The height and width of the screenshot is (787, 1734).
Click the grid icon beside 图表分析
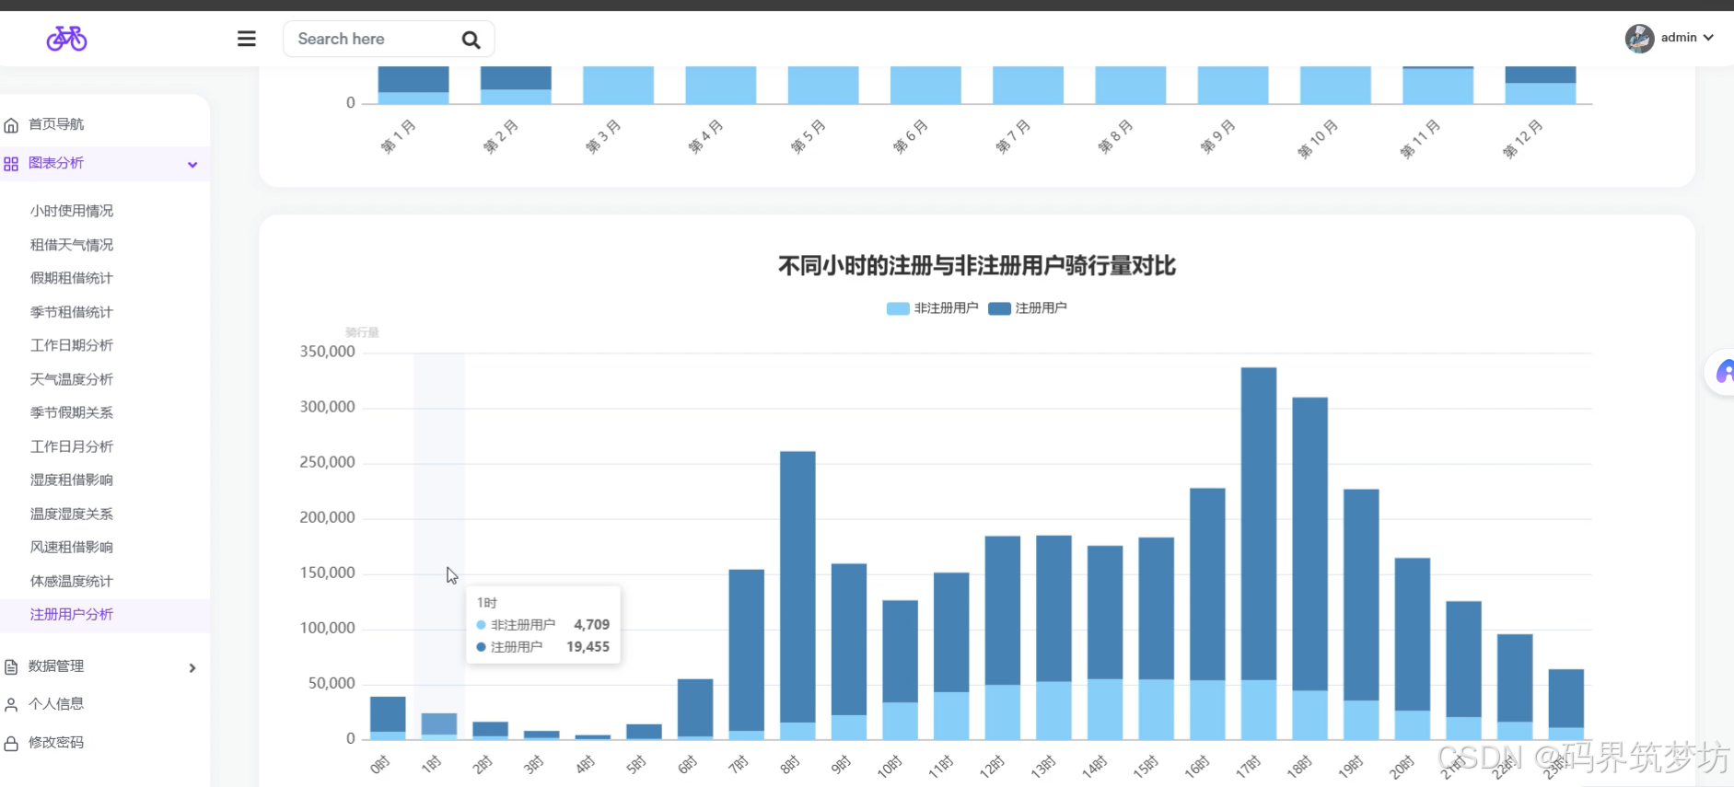(x=11, y=164)
